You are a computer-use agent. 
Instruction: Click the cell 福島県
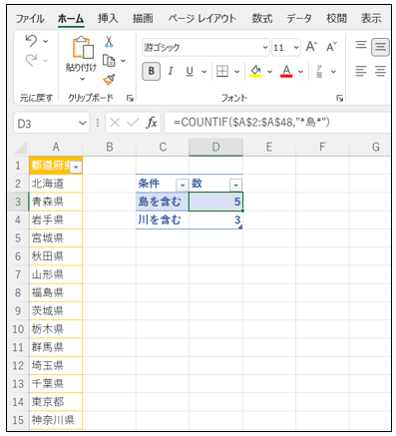56,292
